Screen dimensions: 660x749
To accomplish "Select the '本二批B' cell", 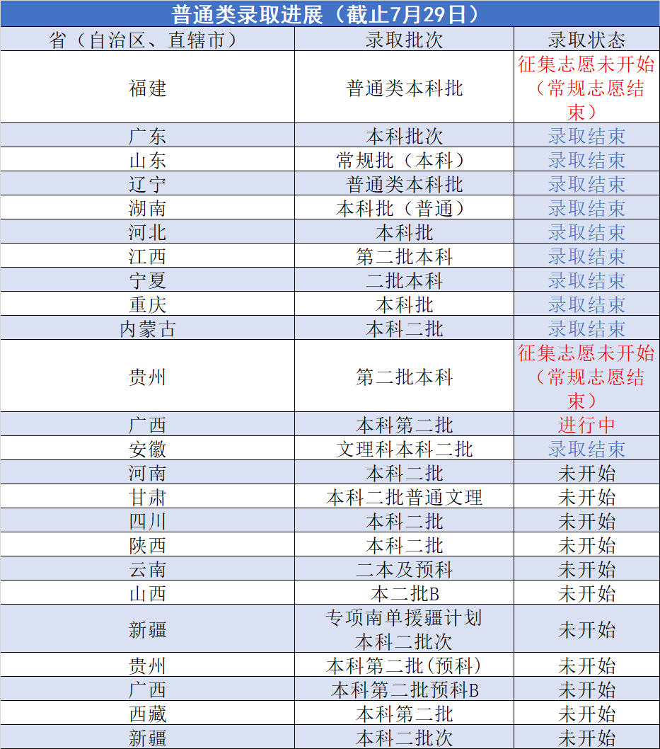I will (404, 593).
